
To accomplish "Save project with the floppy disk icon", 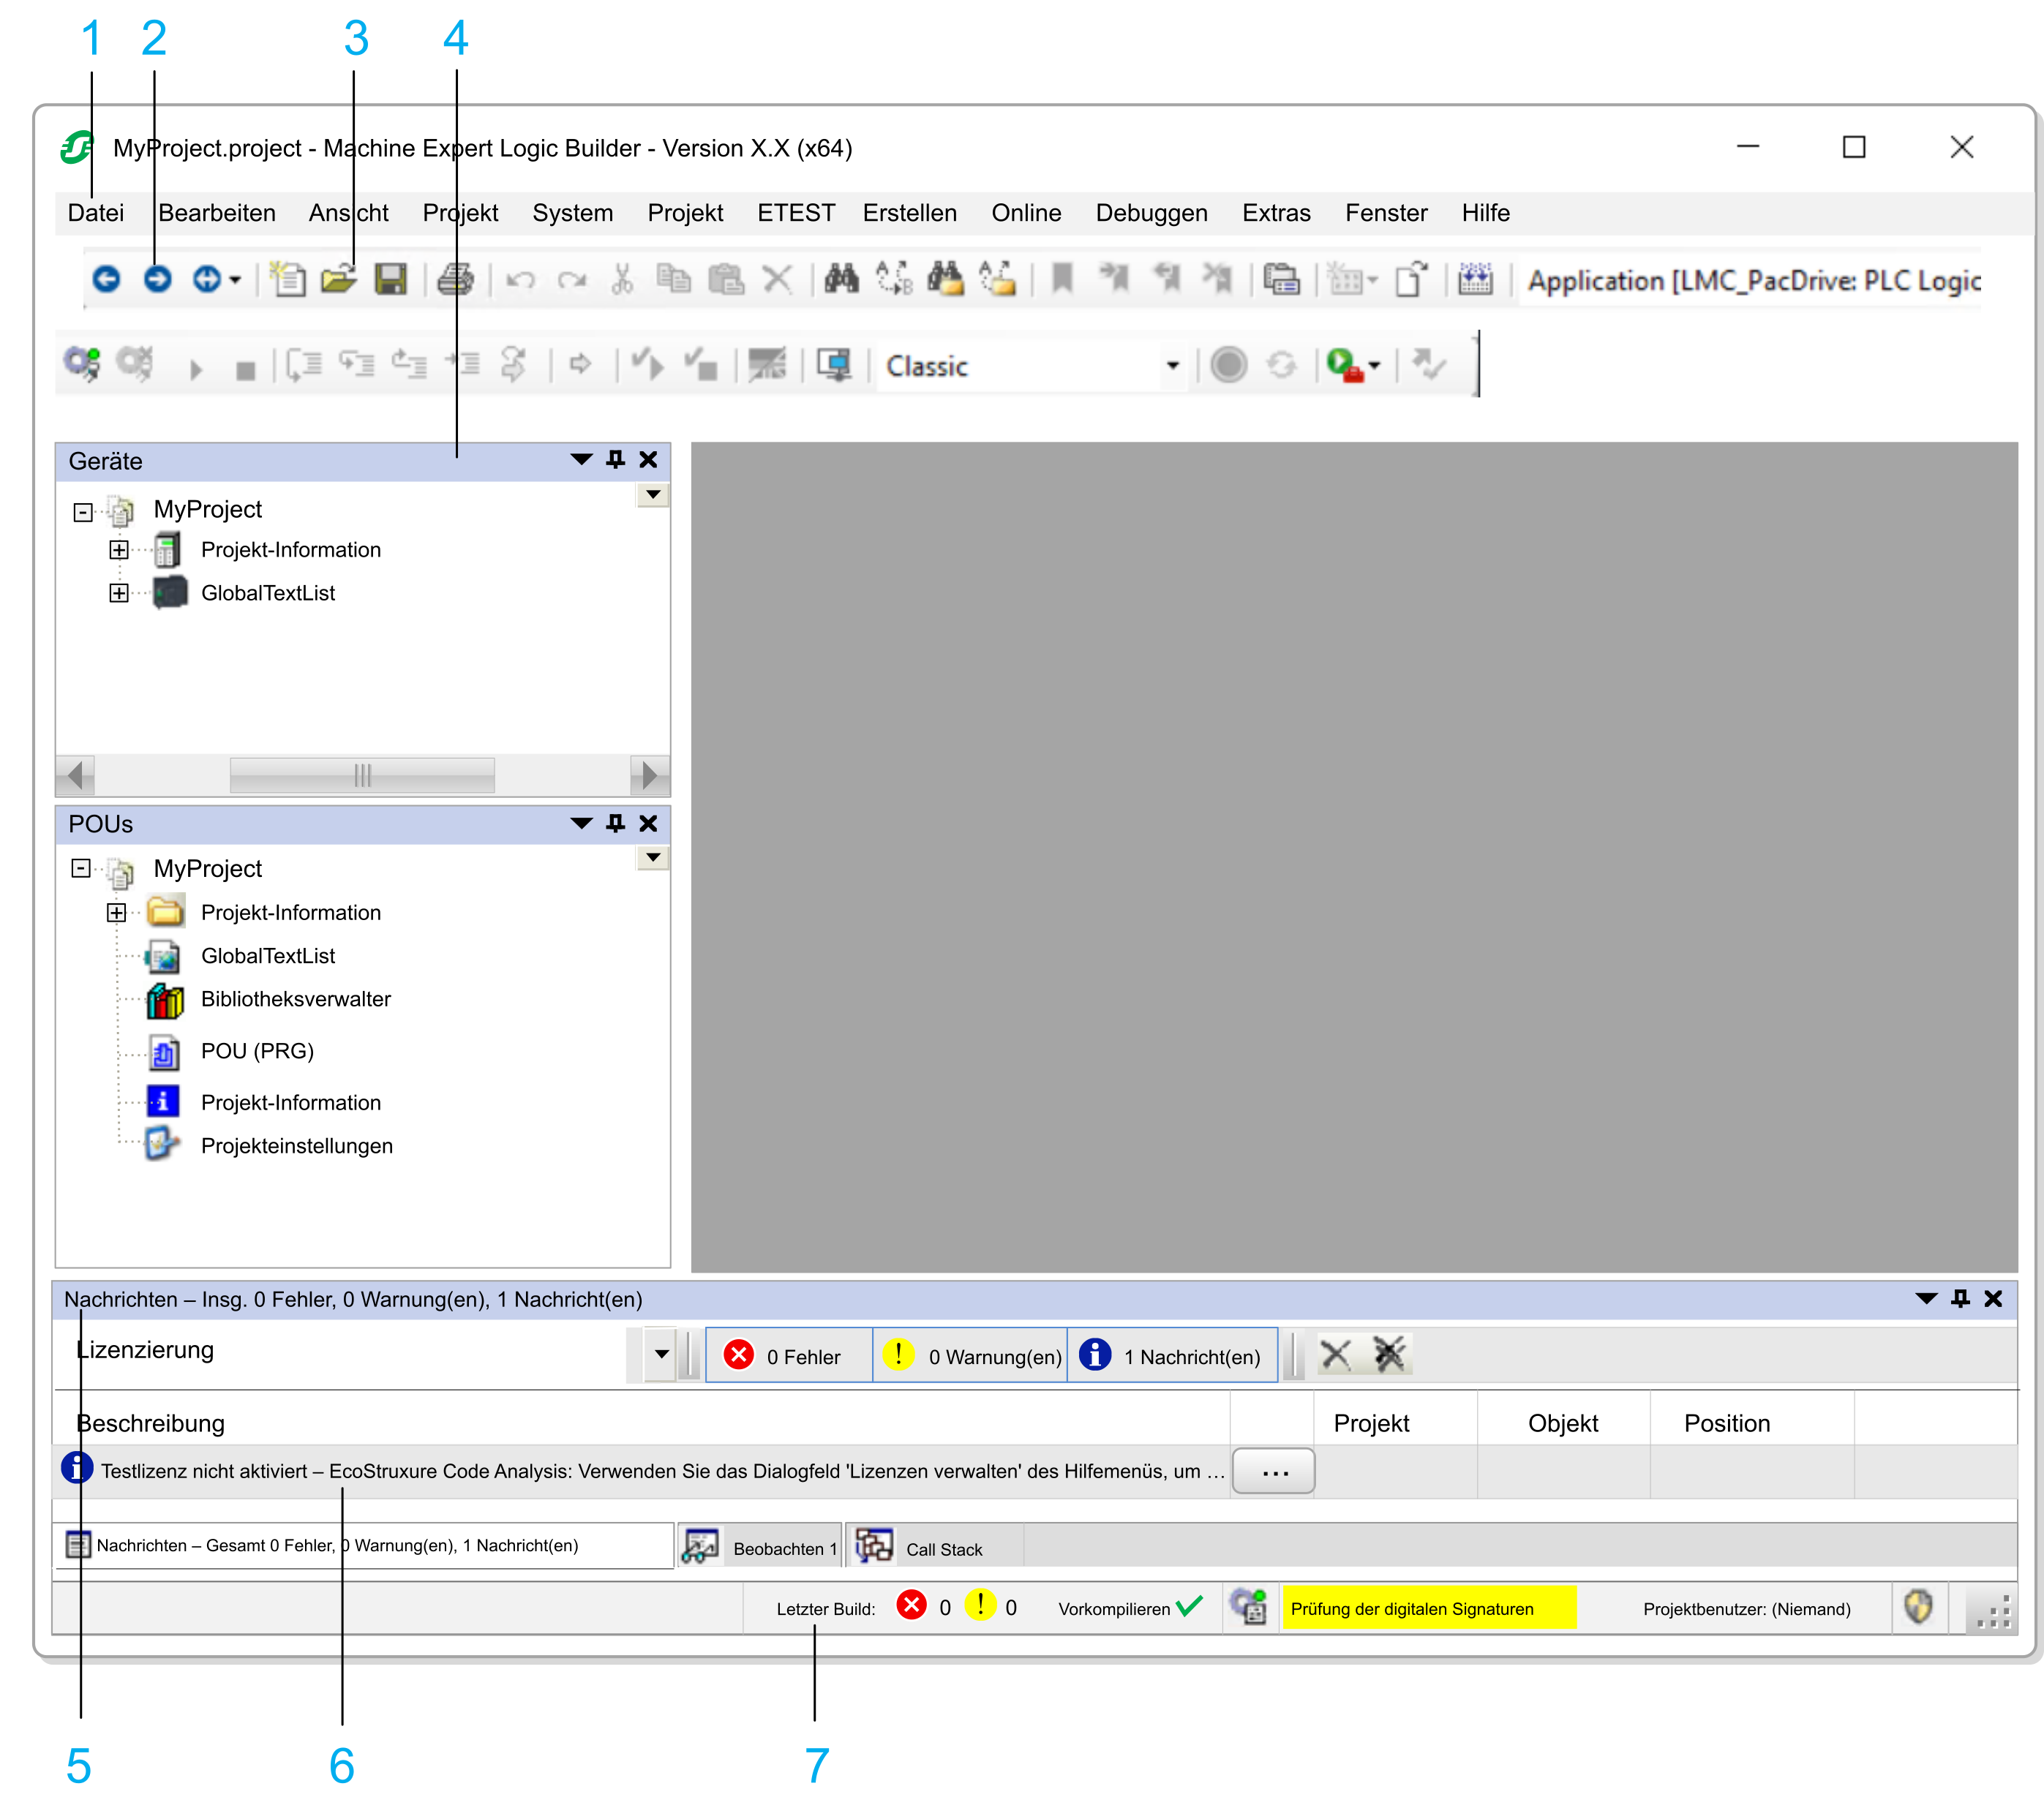I will coord(390,279).
